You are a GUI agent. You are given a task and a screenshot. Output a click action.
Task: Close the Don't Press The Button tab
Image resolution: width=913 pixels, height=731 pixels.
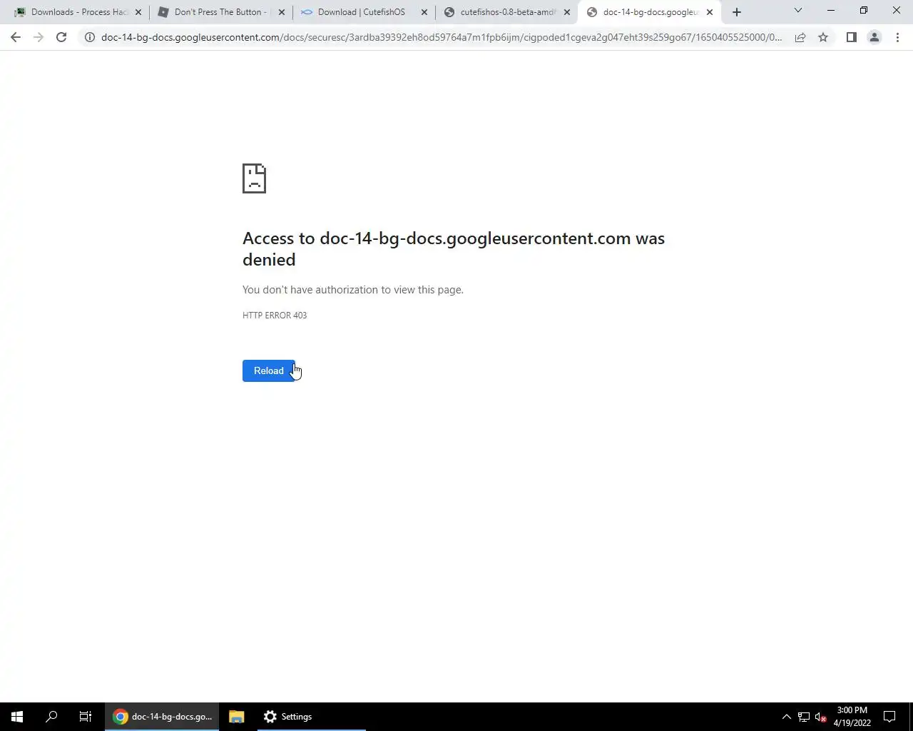click(x=281, y=12)
